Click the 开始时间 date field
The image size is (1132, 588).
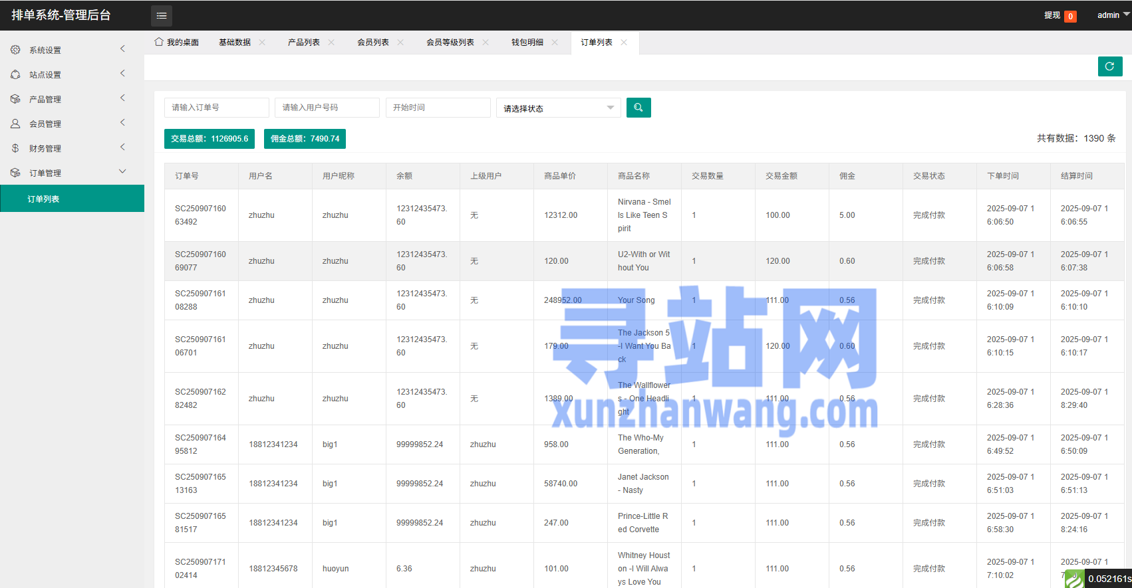click(x=438, y=108)
